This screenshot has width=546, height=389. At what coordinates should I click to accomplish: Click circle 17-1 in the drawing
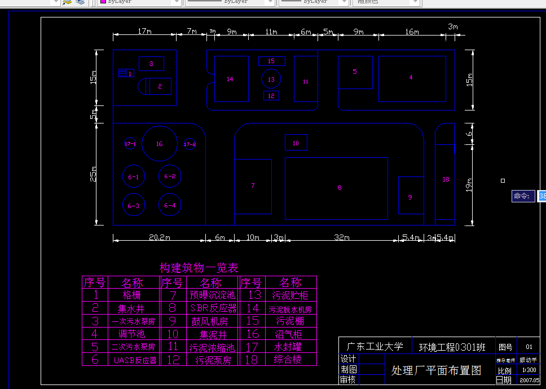click(130, 144)
